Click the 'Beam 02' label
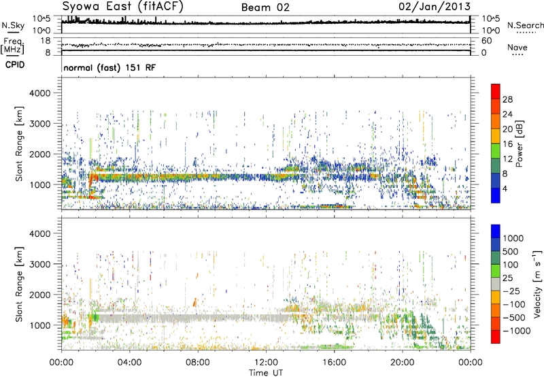 [265, 7]
